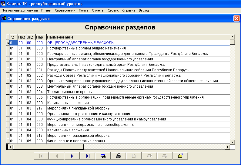Open Платежные документы menu
Screen dimensions: 241x165
tap(20, 10)
